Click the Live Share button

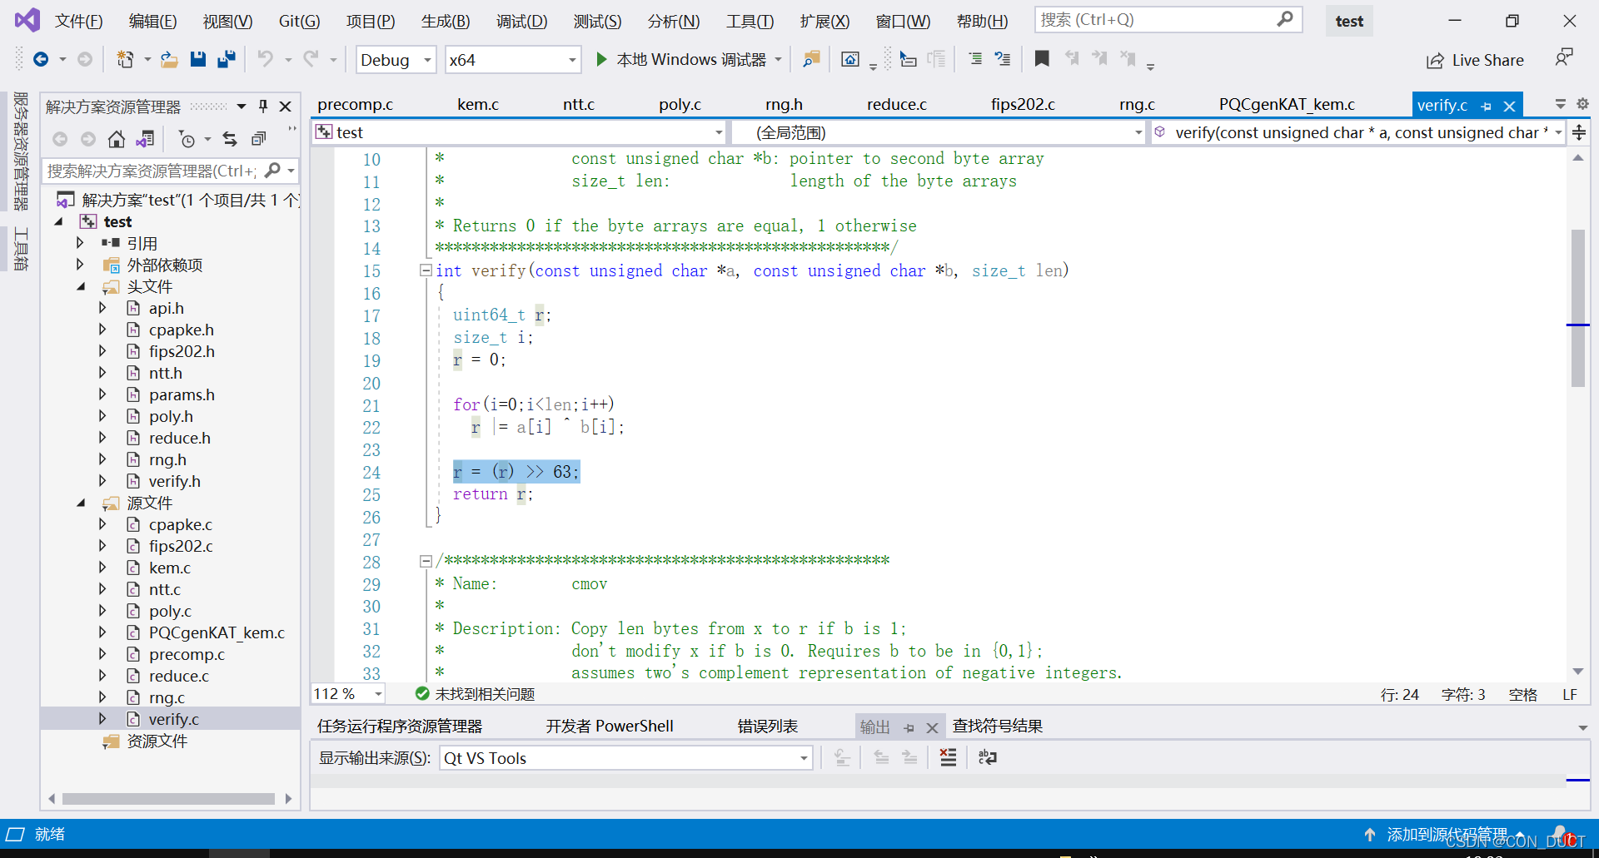1475,60
